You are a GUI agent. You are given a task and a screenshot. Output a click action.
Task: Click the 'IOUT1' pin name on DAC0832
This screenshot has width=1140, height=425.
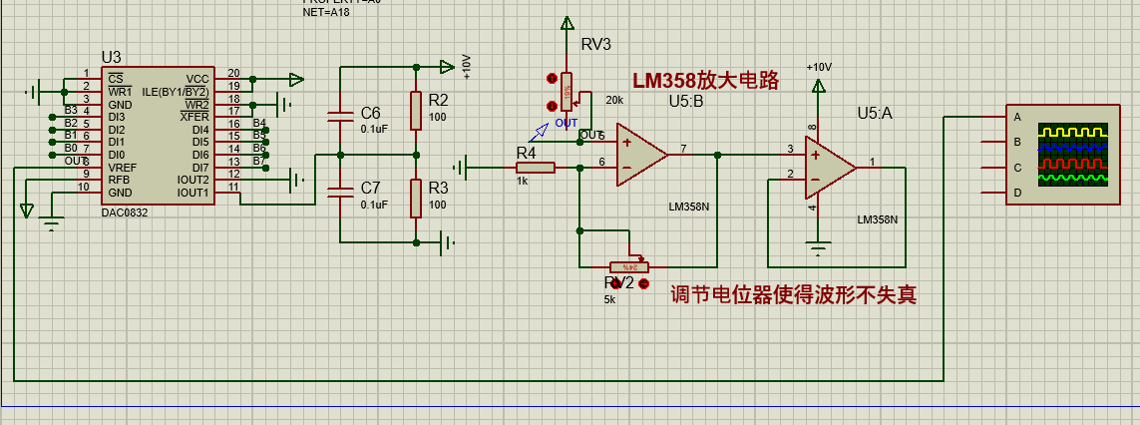[192, 193]
